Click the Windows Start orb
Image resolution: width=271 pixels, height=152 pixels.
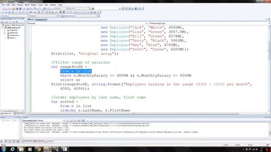pos(4,149)
